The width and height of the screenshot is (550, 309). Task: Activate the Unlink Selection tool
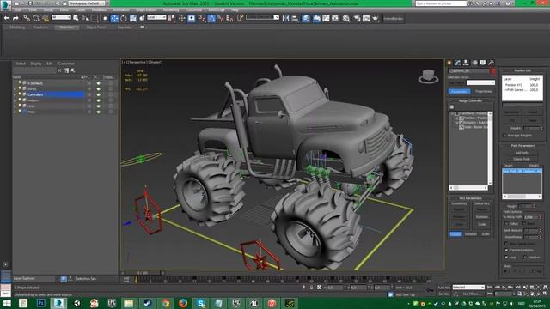(x=36, y=18)
